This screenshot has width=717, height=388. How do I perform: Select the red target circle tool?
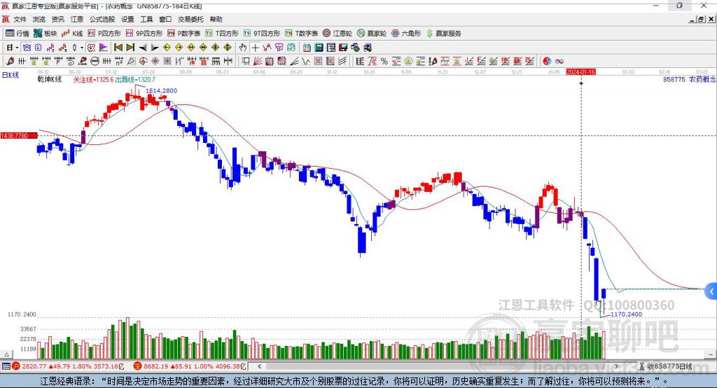pos(143,61)
